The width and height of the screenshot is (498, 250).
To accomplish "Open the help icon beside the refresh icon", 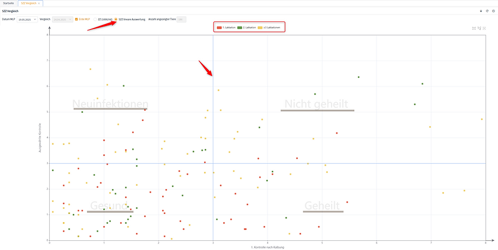I will pyautogui.click(x=493, y=11).
